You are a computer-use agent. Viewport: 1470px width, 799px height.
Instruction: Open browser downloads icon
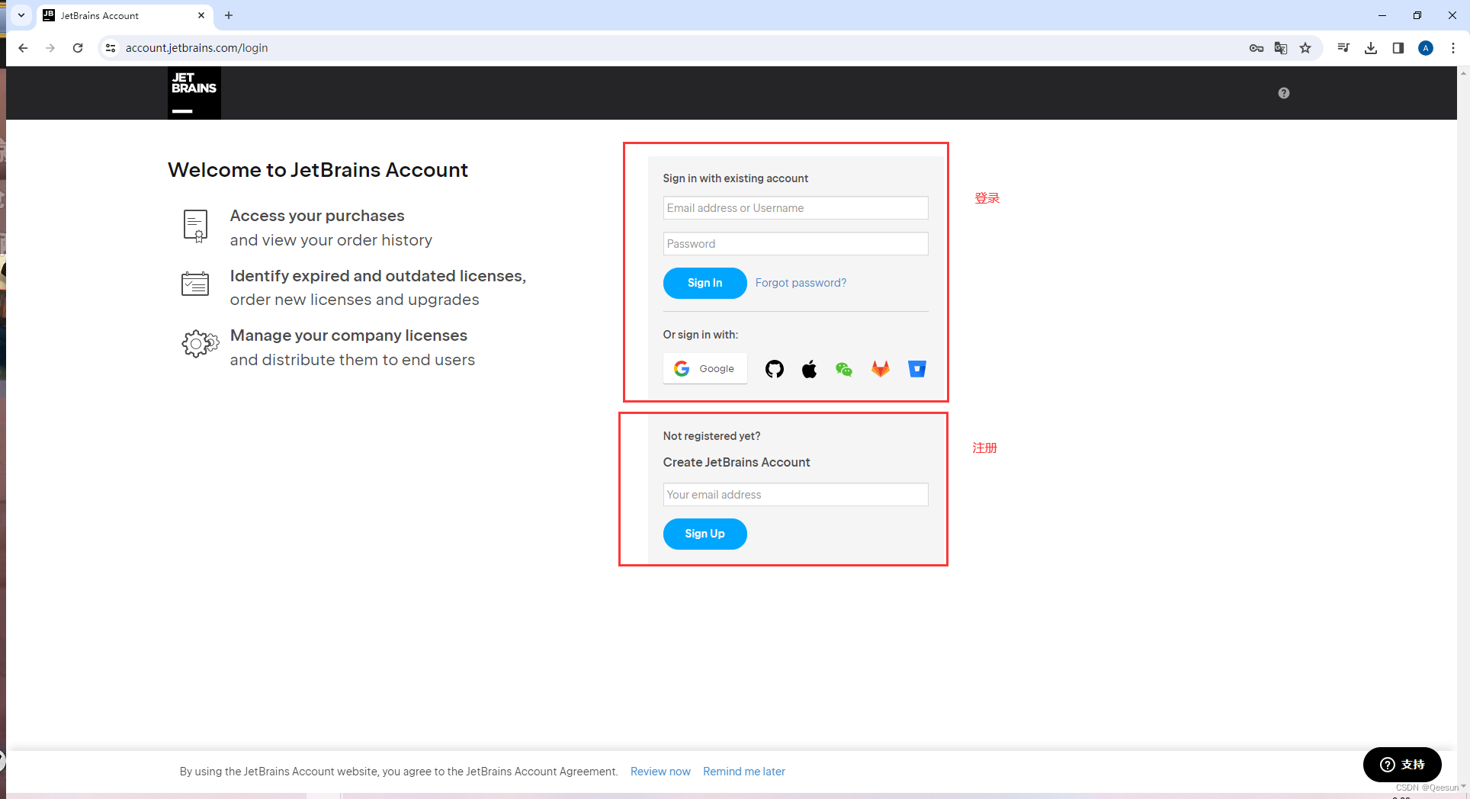click(1371, 48)
